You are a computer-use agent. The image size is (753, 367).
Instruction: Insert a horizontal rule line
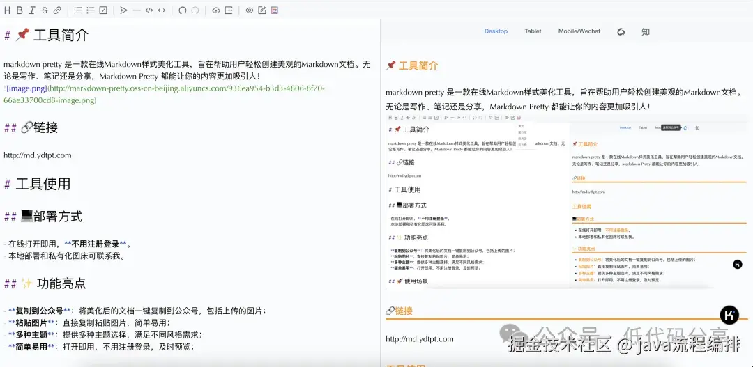click(x=137, y=10)
